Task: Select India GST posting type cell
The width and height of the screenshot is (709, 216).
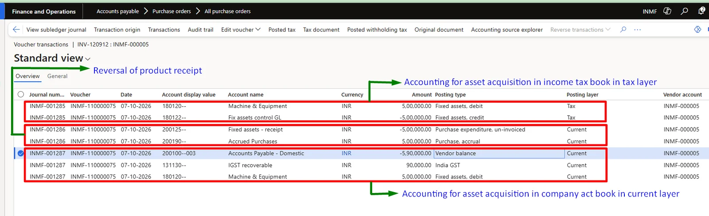Action: [x=448, y=165]
